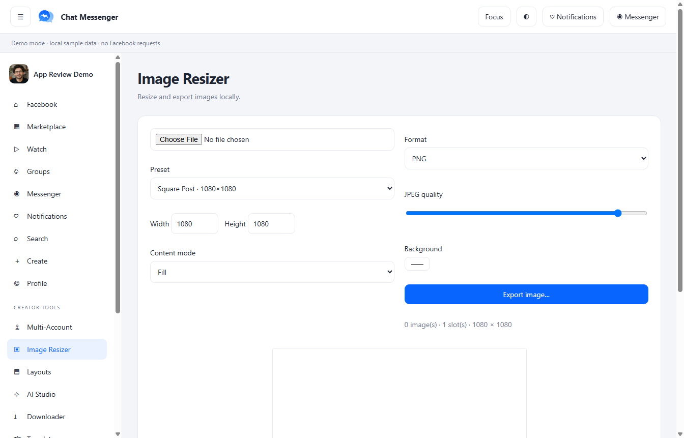Click the sidebar scroll down arrow
684x438 pixels.
coord(118,434)
